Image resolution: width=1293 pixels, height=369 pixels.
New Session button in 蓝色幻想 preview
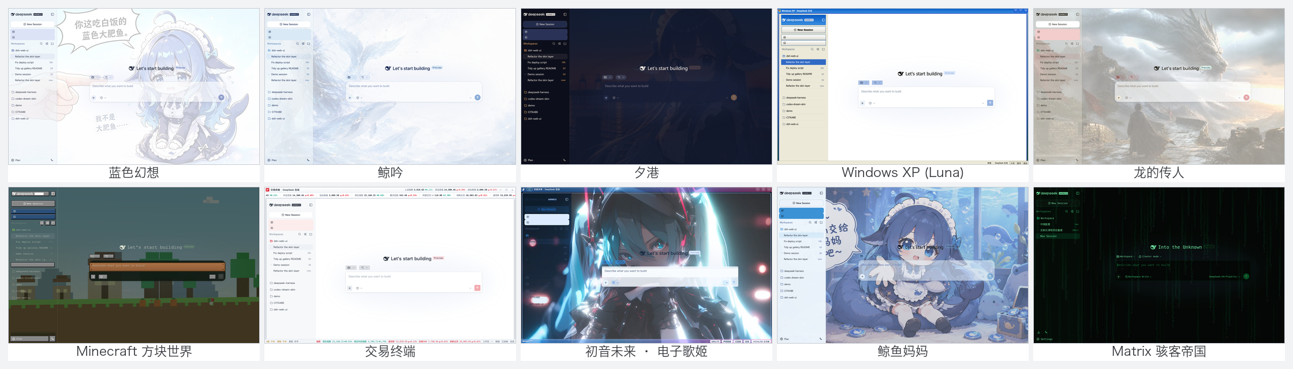click(33, 24)
